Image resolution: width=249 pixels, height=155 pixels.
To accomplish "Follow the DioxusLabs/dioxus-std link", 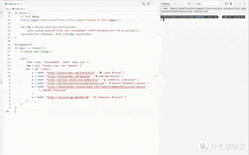I will [x=76, y=83].
